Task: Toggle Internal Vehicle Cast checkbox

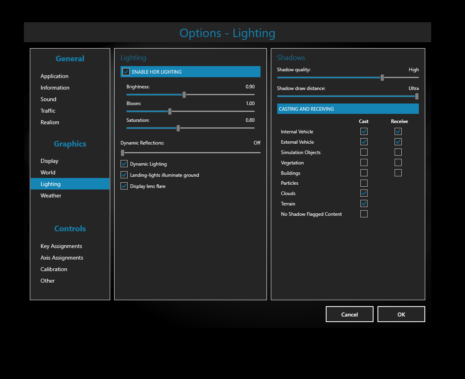Action: 364,131
